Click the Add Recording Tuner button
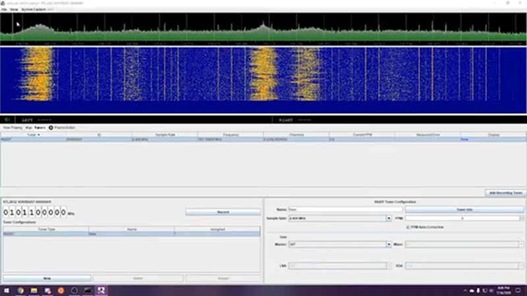The image size is (527, 296). coord(506,192)
